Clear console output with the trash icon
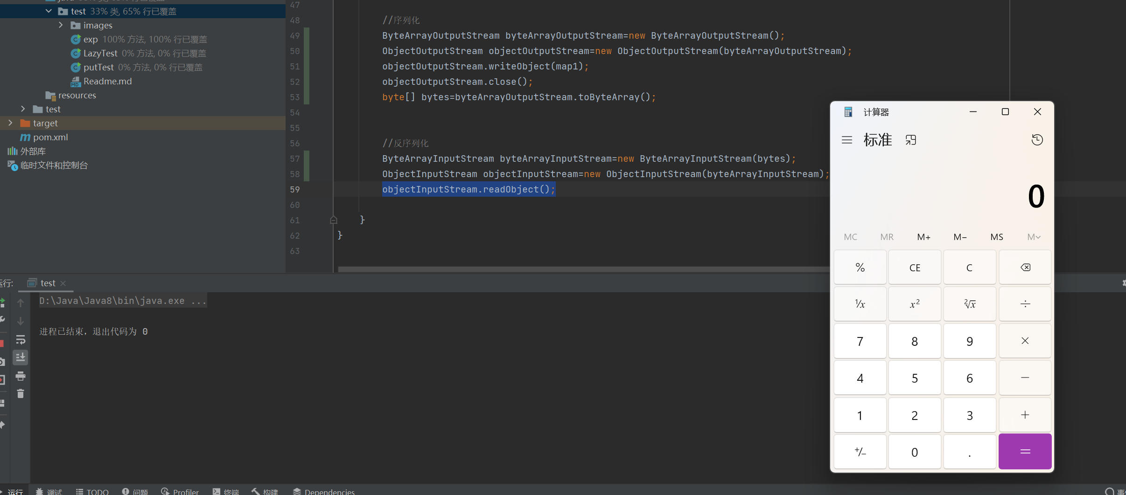 point(21,394)
